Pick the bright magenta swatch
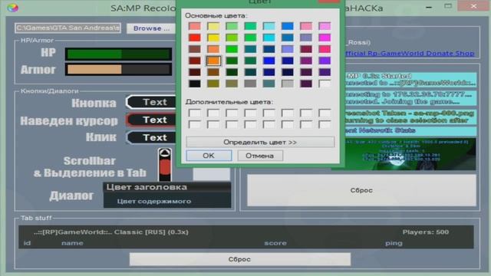Screen dimensions: 491x276 point(325,38)
